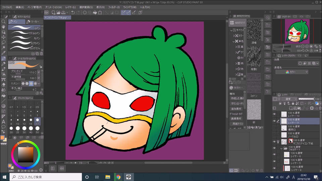Expand the カラー material tree node
The height and width of the screenshot is (181, 322).
tap(234, 36)
